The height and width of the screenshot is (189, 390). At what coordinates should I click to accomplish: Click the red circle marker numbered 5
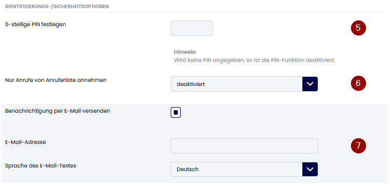(x=358, y=28)
